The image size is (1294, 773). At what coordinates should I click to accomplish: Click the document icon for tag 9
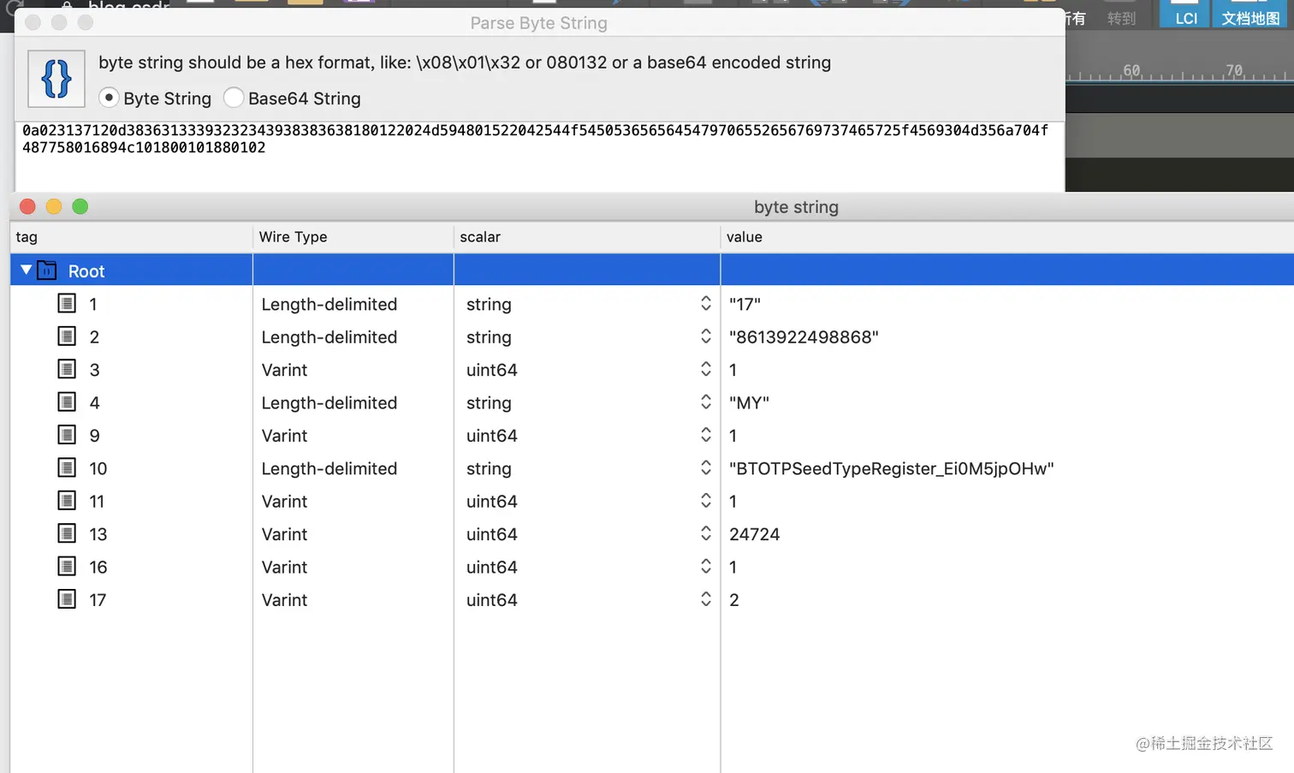pyautogui.click(x=67, y=435)
